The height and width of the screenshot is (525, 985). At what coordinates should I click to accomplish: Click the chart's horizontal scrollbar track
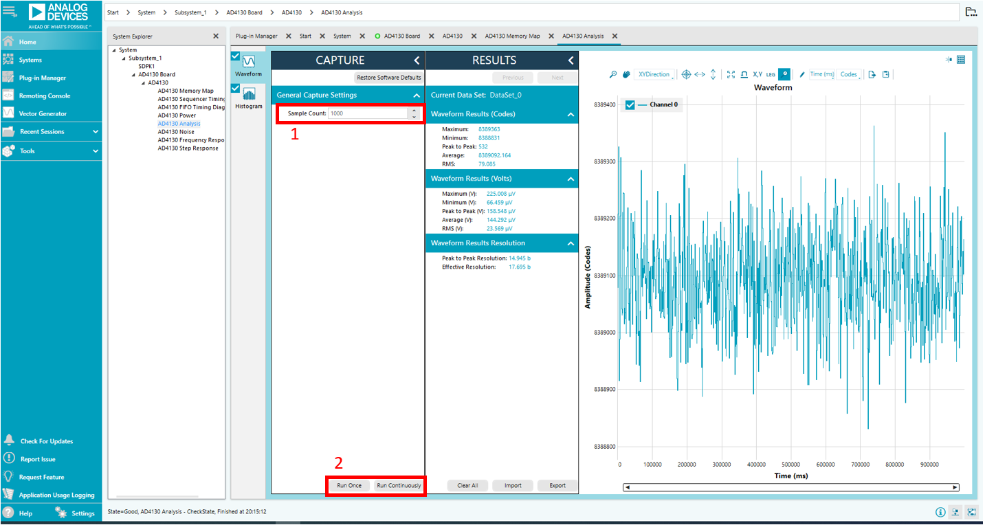click(x=790, y=487)
